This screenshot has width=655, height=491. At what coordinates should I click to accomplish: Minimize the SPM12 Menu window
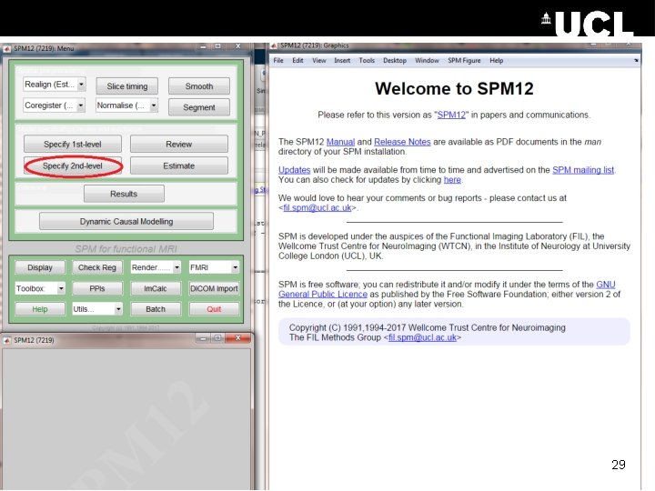(203, 46)
